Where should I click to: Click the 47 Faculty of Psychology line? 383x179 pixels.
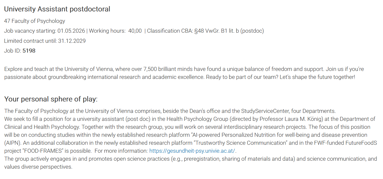(x=35, y=21)
